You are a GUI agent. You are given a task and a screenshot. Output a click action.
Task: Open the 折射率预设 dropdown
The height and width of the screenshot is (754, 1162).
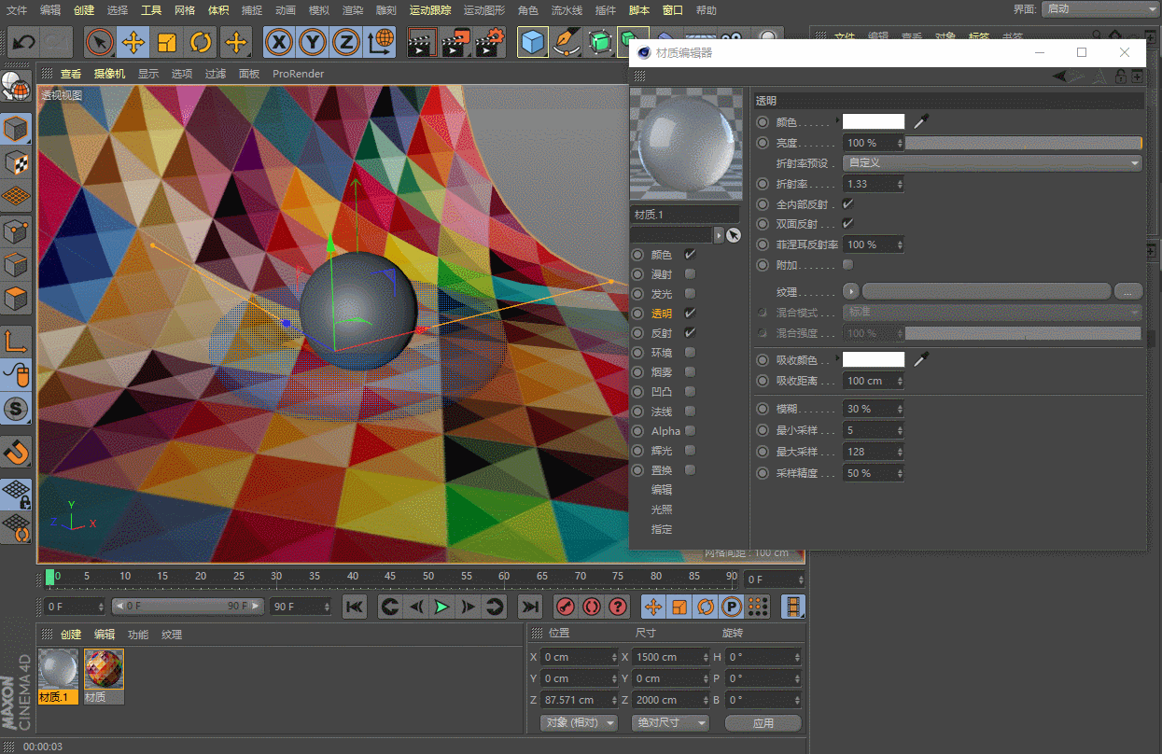(x=992, y=162)
